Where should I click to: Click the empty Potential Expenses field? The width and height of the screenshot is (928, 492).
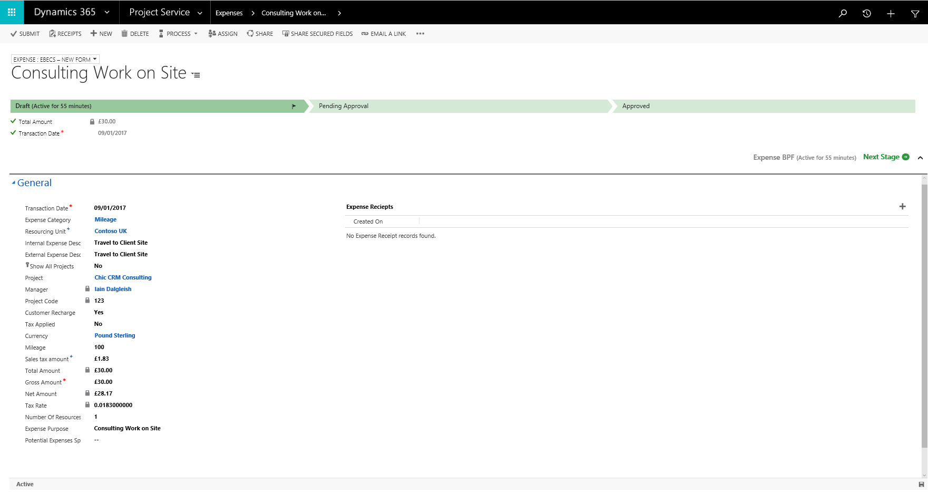96,440
